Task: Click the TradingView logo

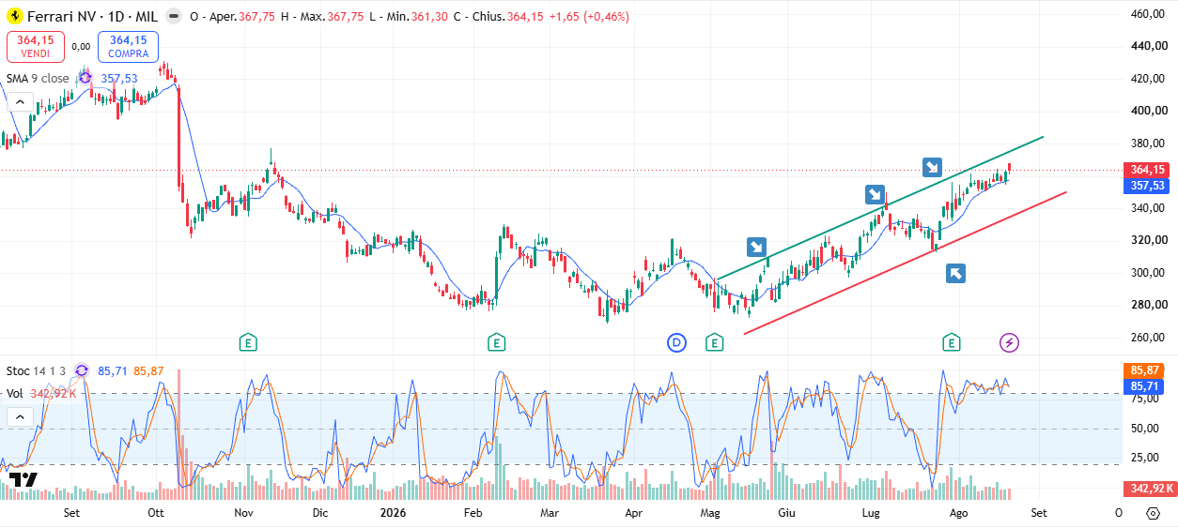Action: [23, 480]
